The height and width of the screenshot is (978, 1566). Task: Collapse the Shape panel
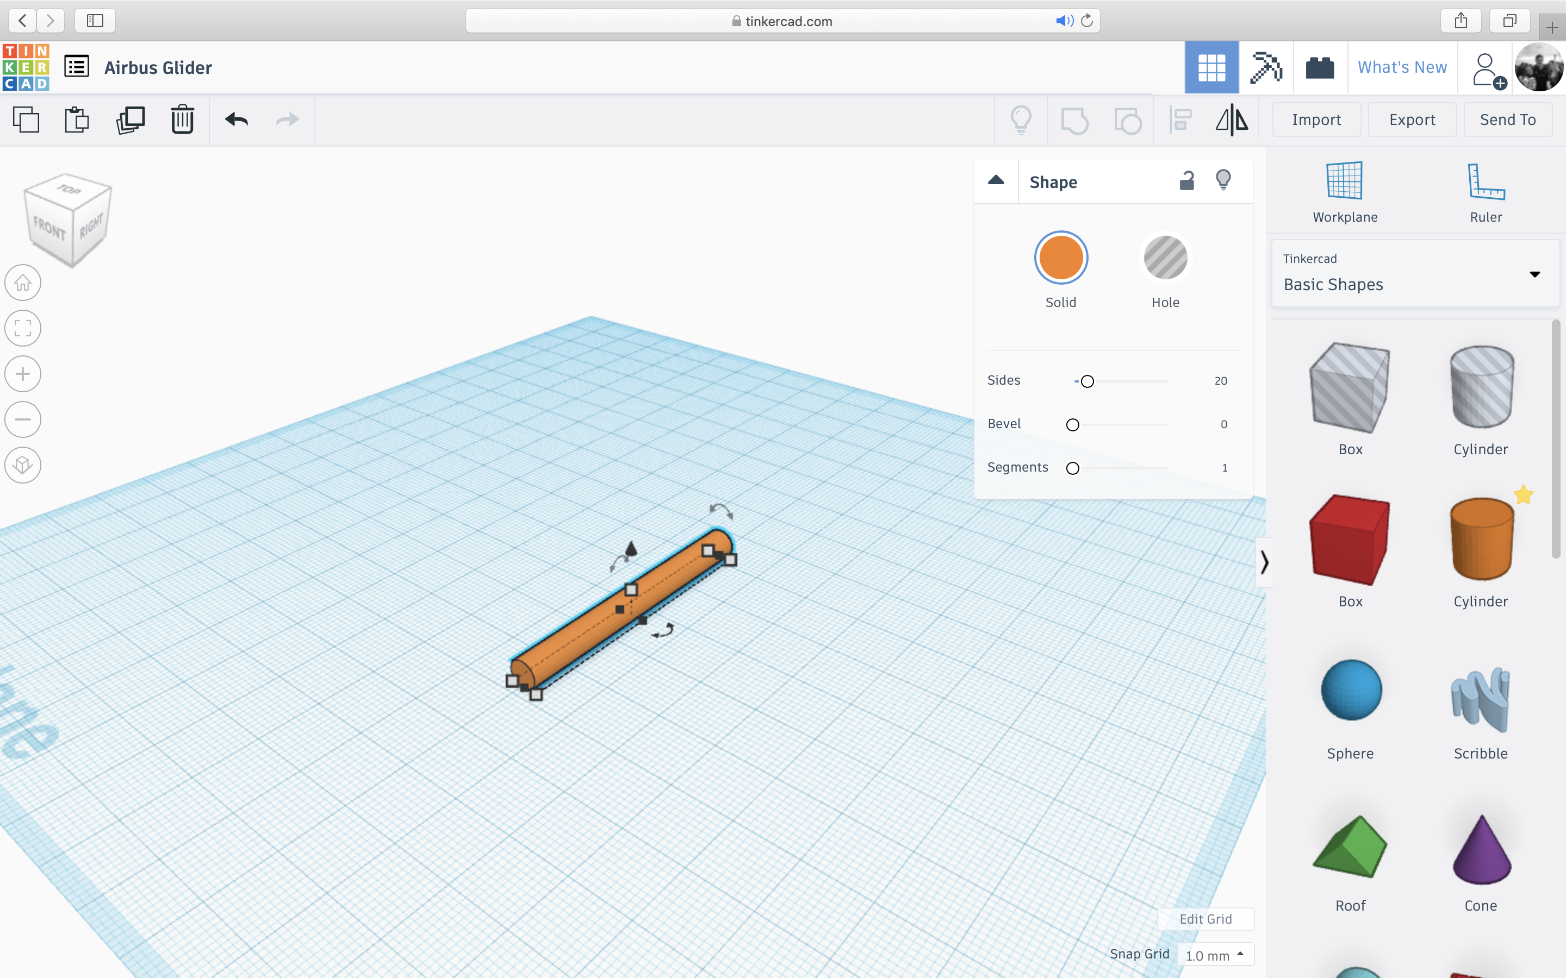(996, 180)
